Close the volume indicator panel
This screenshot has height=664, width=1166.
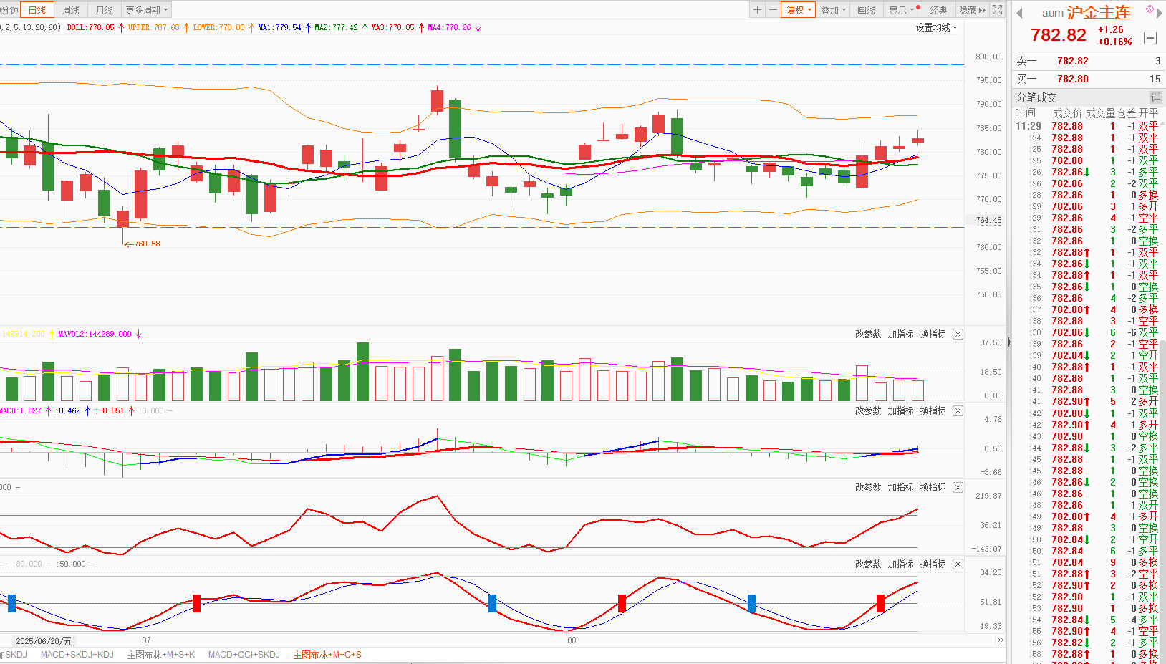tap(958, 334)
